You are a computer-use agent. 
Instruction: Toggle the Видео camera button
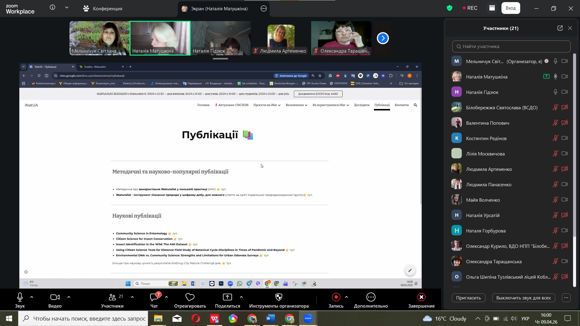(55, 297)
